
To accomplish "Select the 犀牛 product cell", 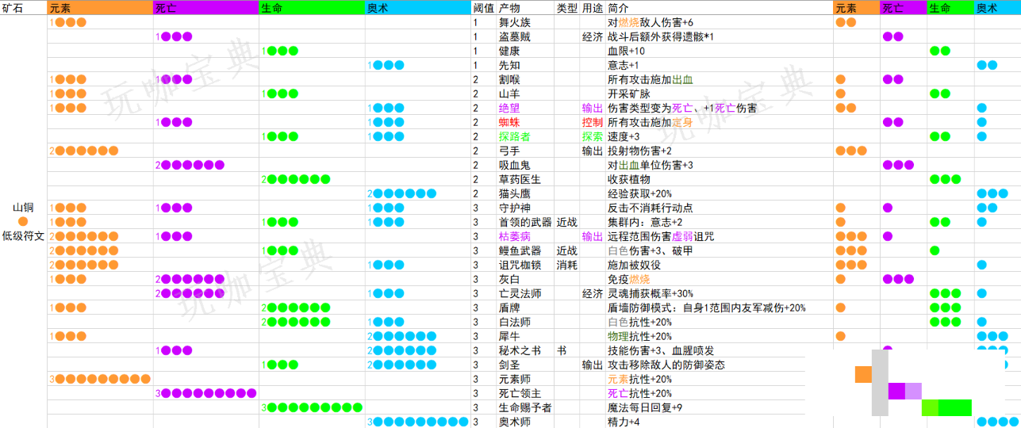I will 509,336.
